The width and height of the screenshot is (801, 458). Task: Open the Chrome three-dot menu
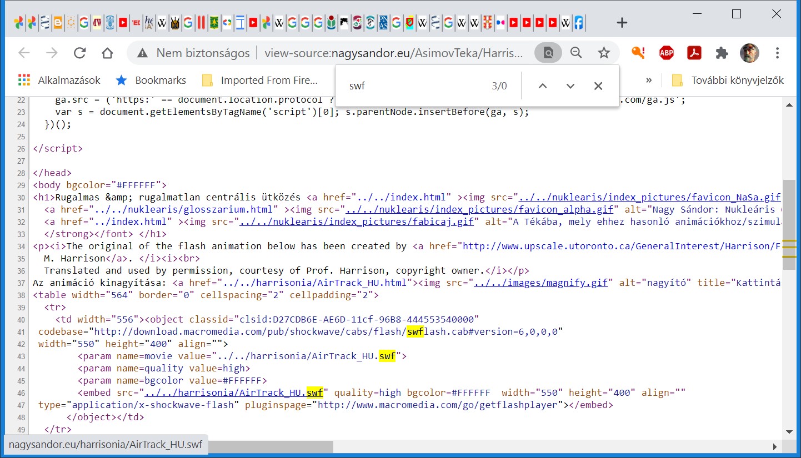click(777, 53)
